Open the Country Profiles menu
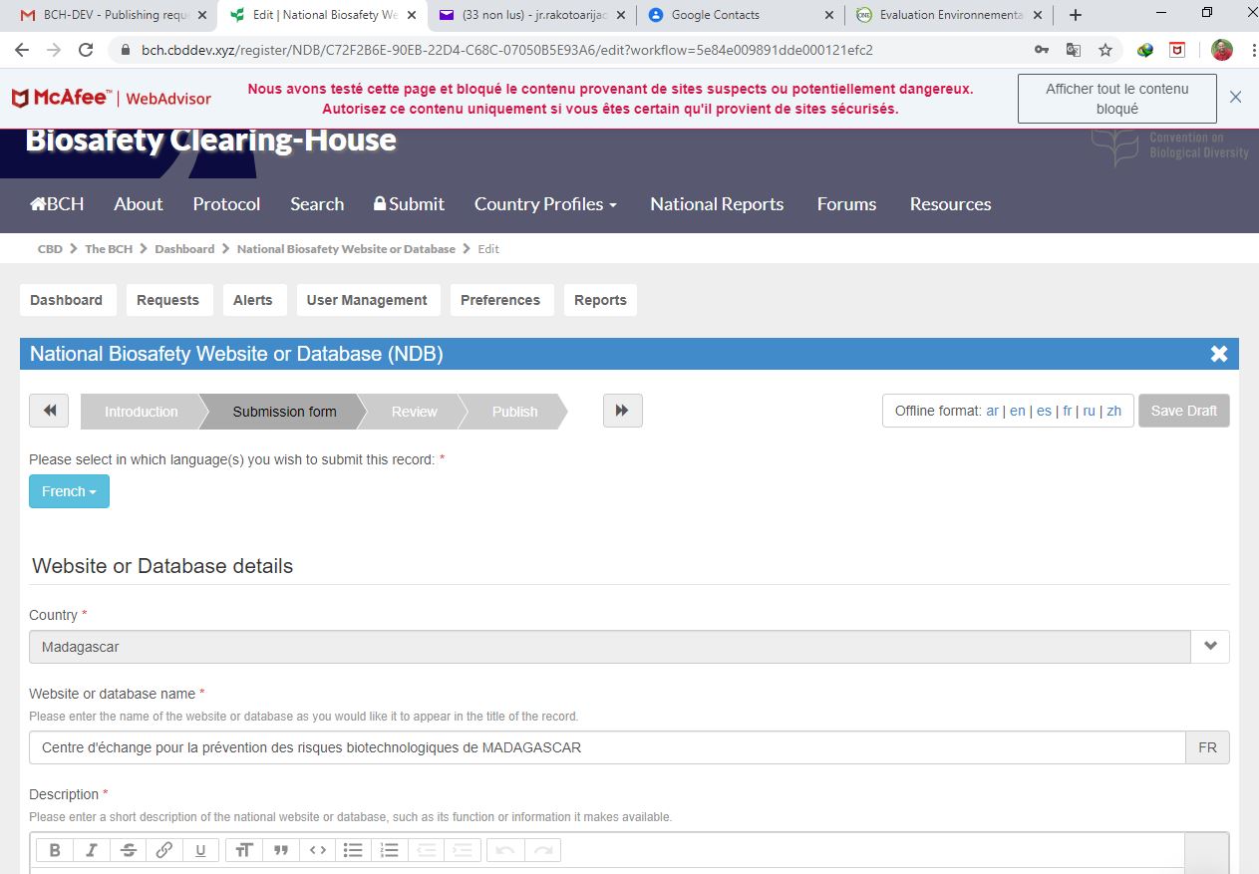The image size is (1259, 874). click(x=545, y=203)
